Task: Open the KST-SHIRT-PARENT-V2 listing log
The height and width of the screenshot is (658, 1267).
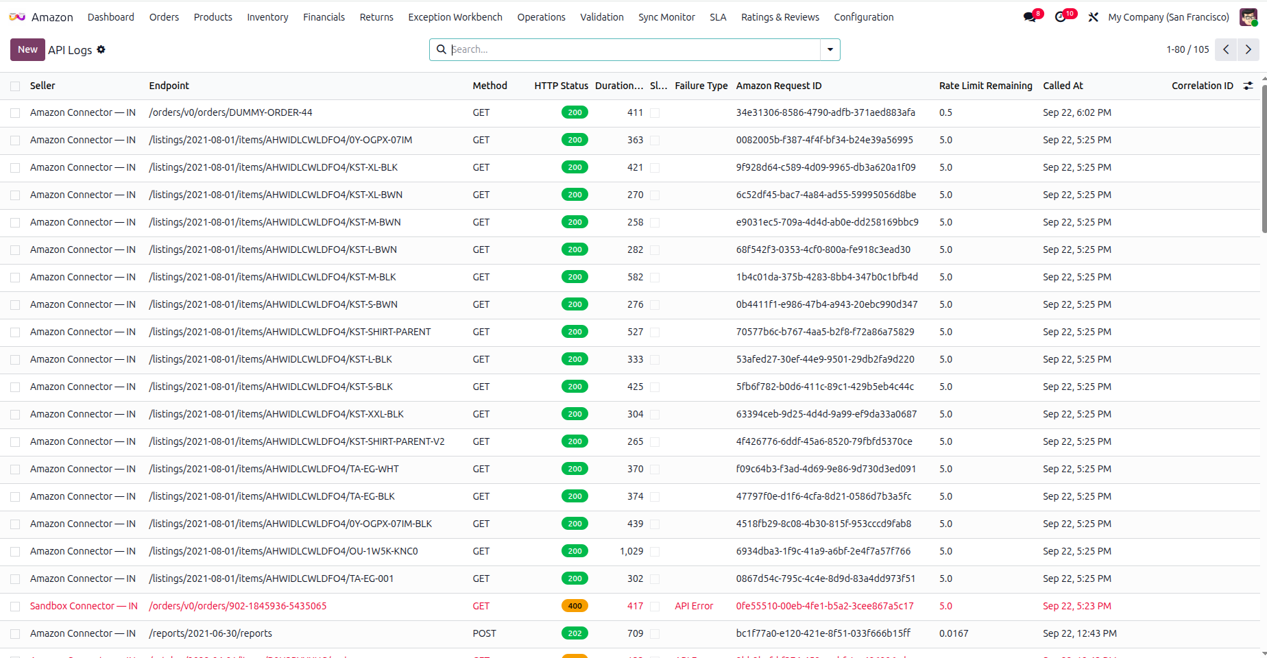Action: click(x=296, y=441)
